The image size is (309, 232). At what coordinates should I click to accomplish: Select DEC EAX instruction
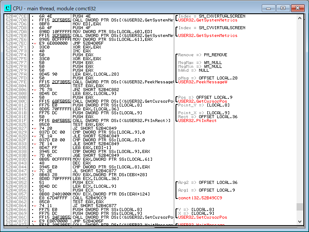[82, 163]
